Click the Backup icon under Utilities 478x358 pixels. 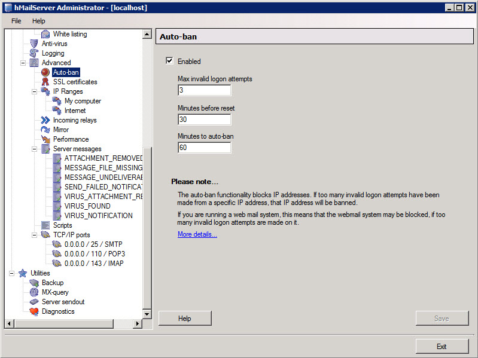click(x=34, y=283)
